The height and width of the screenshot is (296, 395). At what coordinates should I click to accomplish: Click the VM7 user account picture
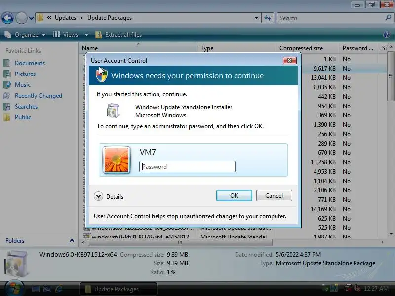117,160
